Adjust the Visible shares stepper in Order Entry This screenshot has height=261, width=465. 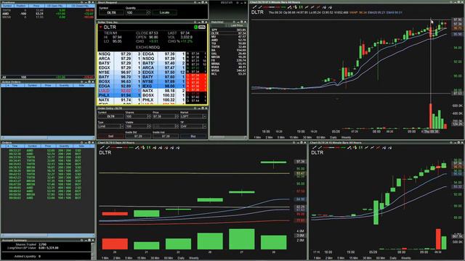(149, 126)
